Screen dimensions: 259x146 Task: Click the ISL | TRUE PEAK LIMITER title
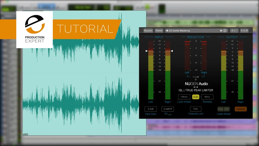point(196,90)
